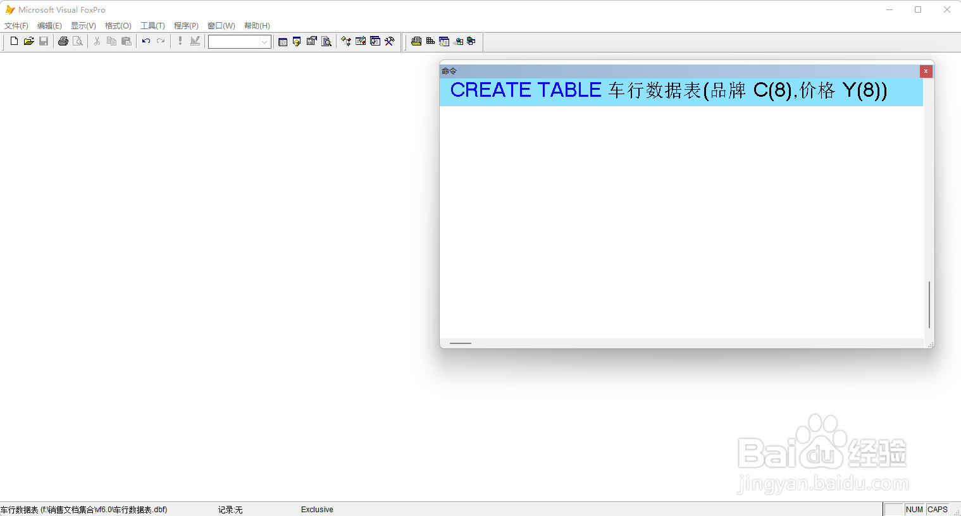Close the Microsoft Visual FoxPro window
The height and width of the screenshot is (516, 961).
click(947, 9)
